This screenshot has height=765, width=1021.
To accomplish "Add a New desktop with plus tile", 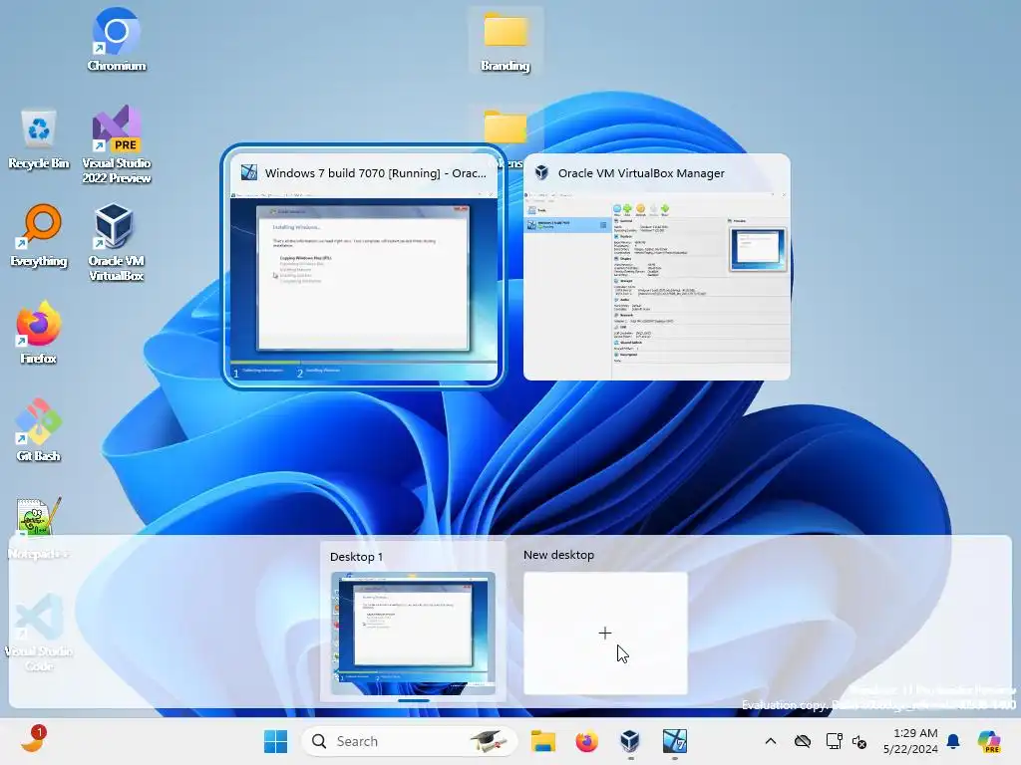I will click(605, 633).
